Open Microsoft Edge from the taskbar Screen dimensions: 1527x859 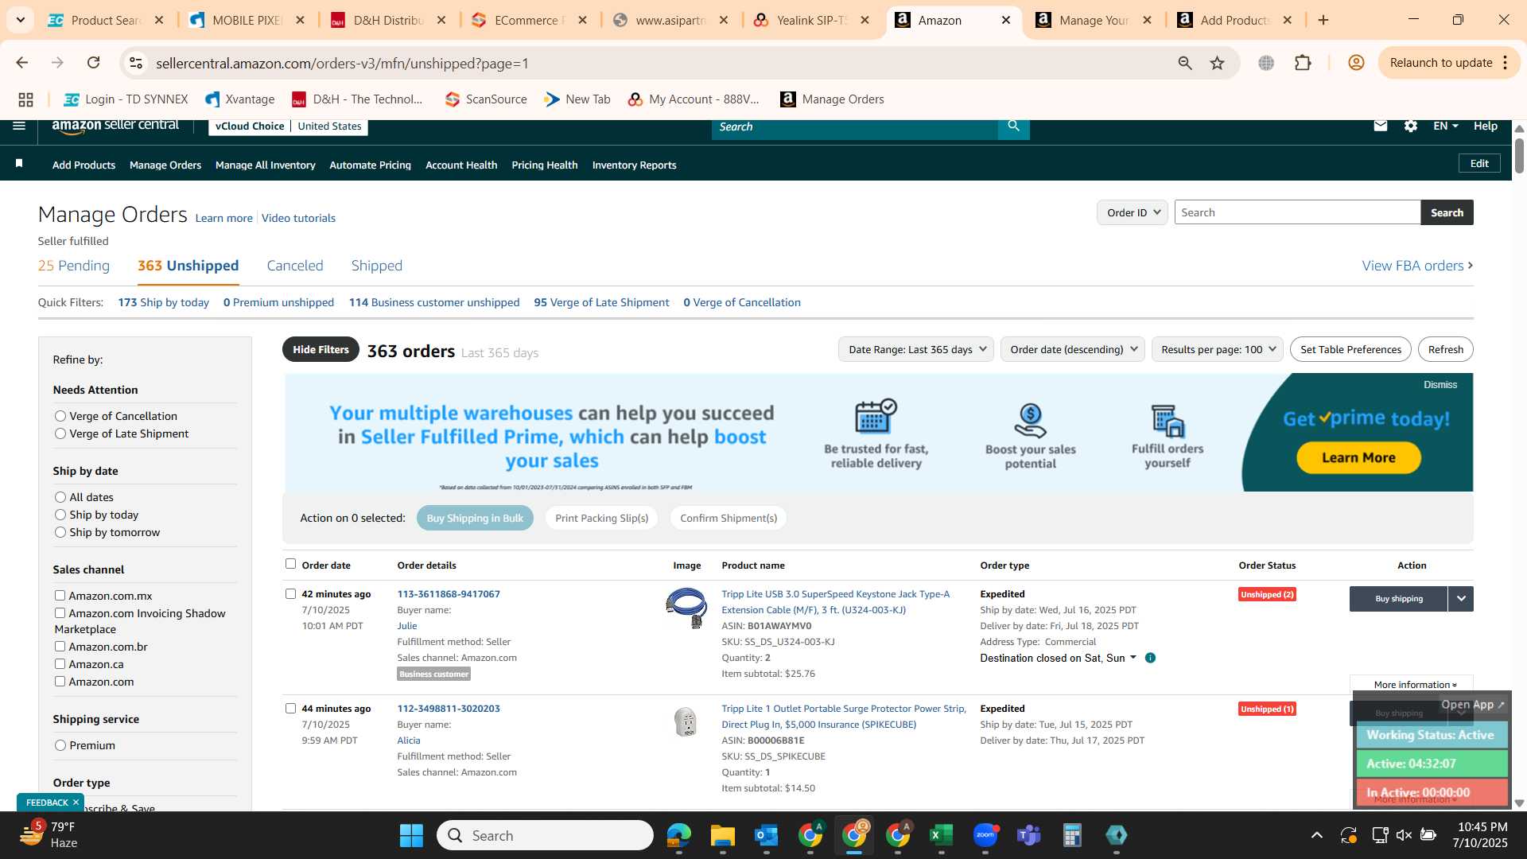point(678,835)
